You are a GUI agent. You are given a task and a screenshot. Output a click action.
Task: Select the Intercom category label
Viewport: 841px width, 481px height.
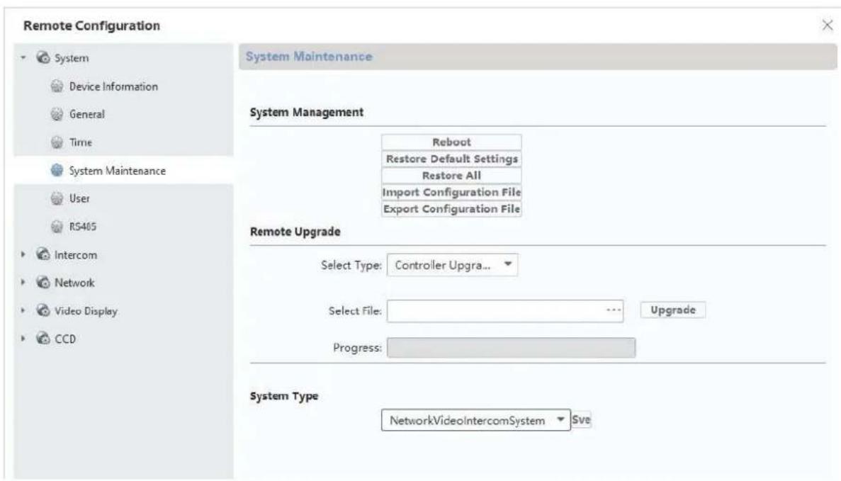76,255
